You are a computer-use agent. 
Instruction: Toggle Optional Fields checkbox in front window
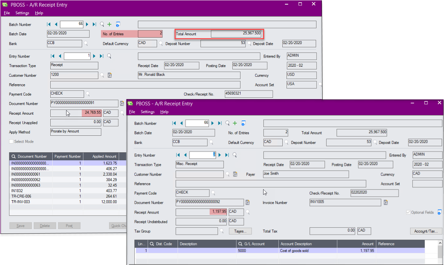point(408,212)
